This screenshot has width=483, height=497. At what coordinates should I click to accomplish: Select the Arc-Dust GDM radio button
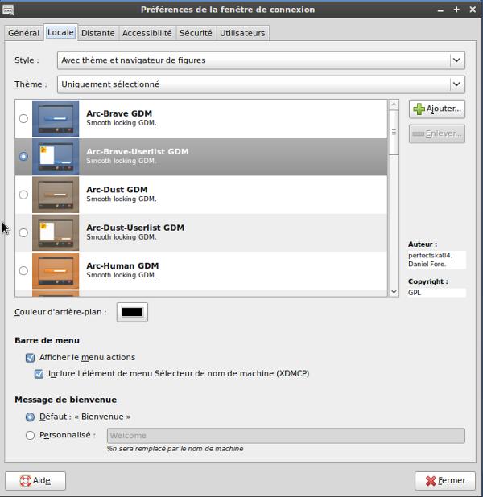(23, 195)
